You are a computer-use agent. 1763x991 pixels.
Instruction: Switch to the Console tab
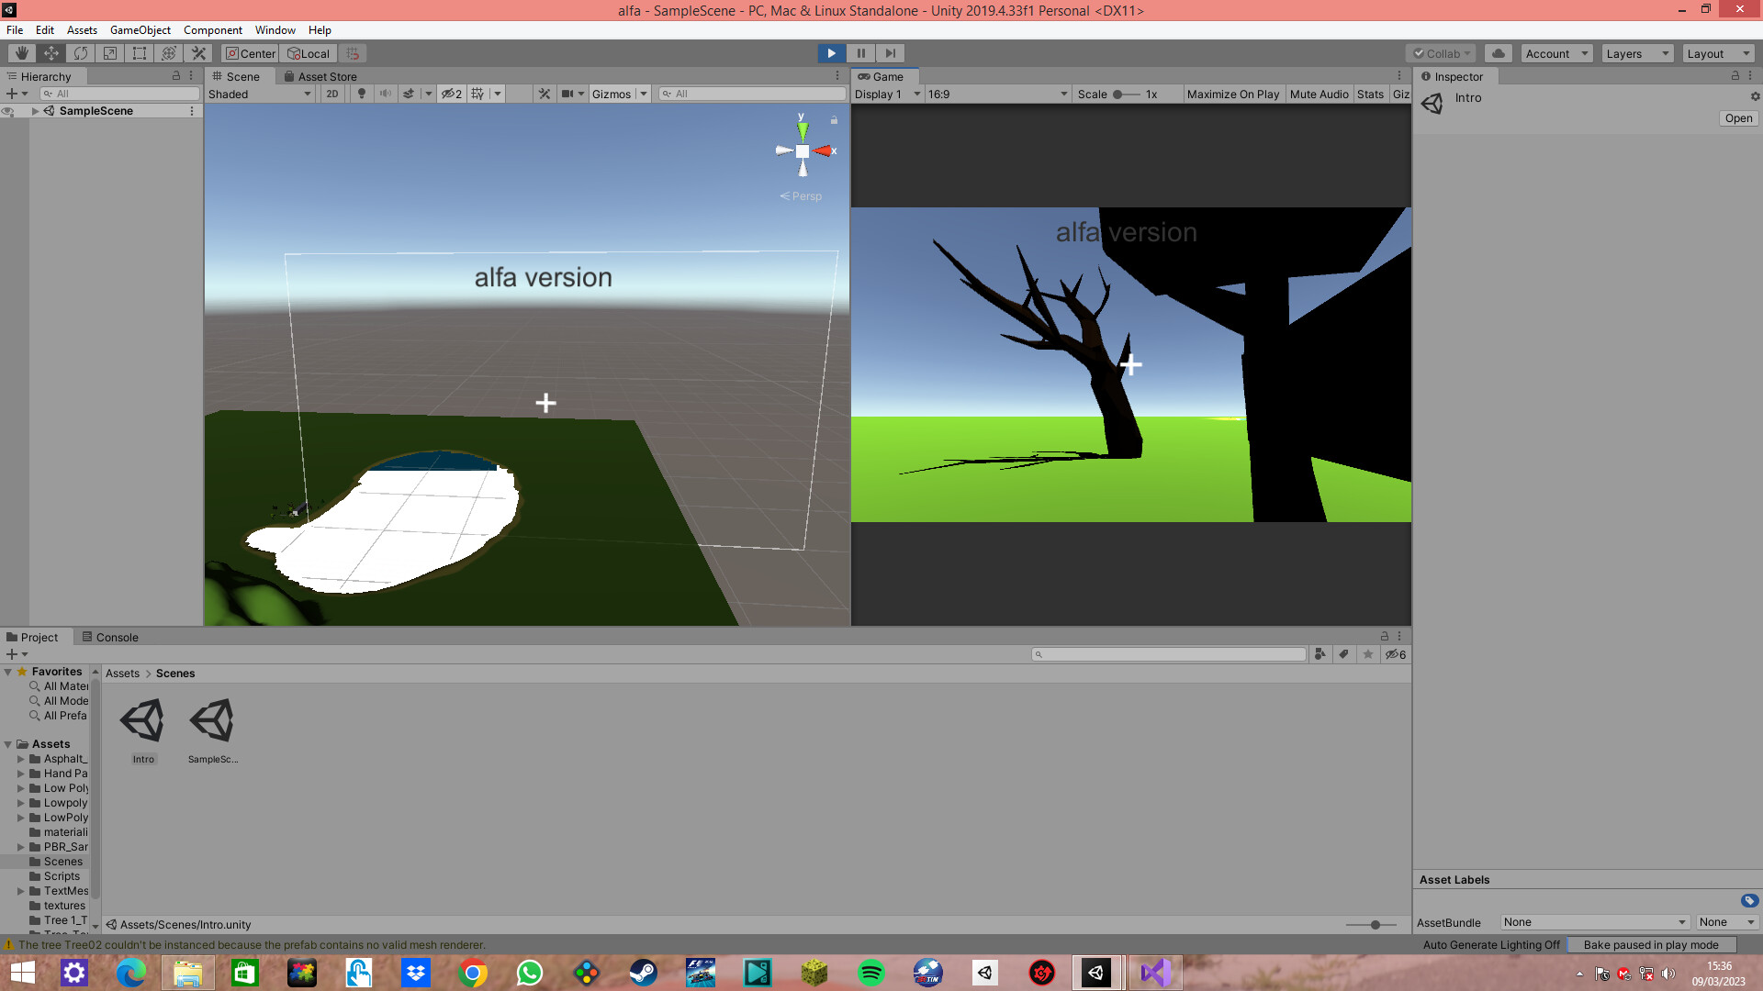[x=110, y=637]
